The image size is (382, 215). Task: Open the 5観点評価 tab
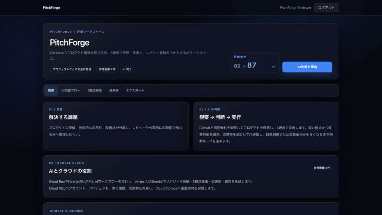coord(94,90)
